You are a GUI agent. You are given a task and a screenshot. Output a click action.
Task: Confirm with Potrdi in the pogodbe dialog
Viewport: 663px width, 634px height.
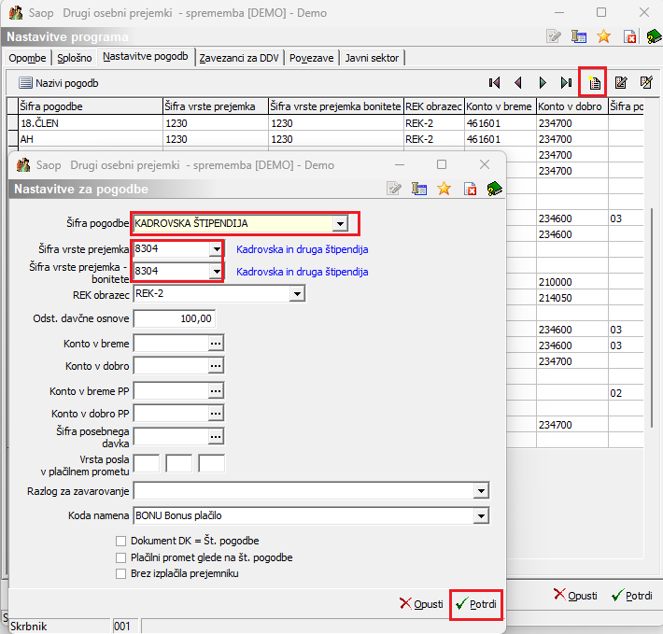coord(476,604)
